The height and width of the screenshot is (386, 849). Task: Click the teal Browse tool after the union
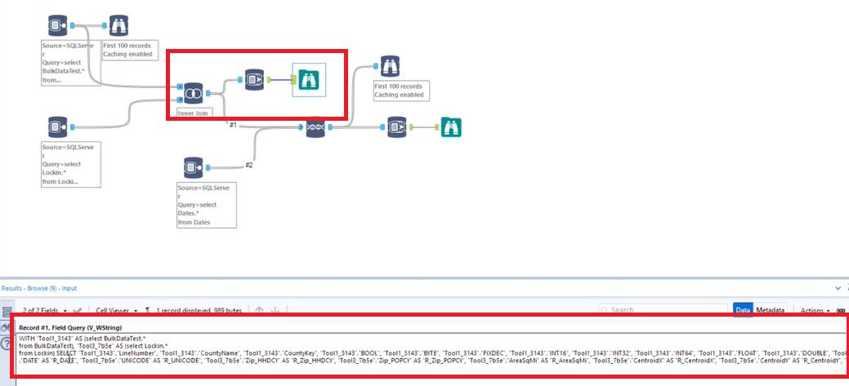click(x=450, y=127)
